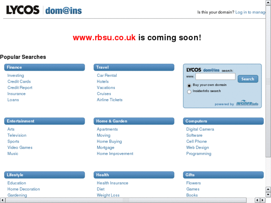
Task: Open the Diet link
Action: [x=101, y=189]
